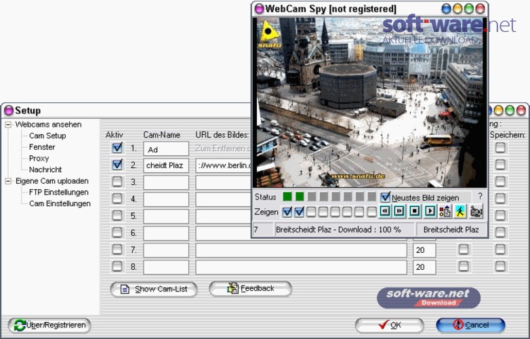
Task: Open FTP Einstellungen in the tree
Action: coord(59,193)
